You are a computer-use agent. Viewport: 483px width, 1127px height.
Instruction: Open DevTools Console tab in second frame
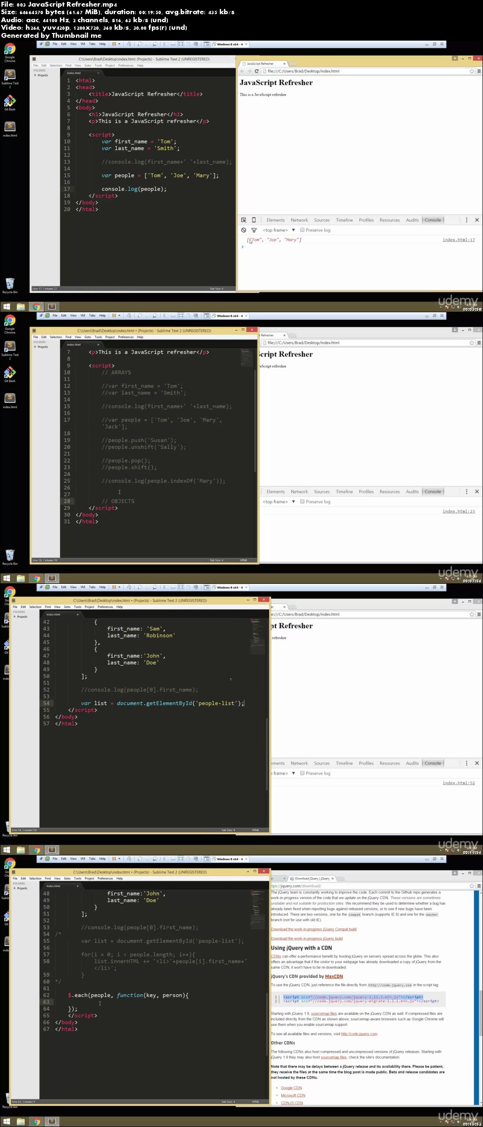433,492
